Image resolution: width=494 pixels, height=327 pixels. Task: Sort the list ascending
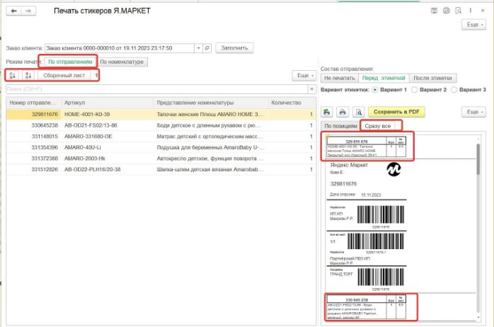(13, 75)
